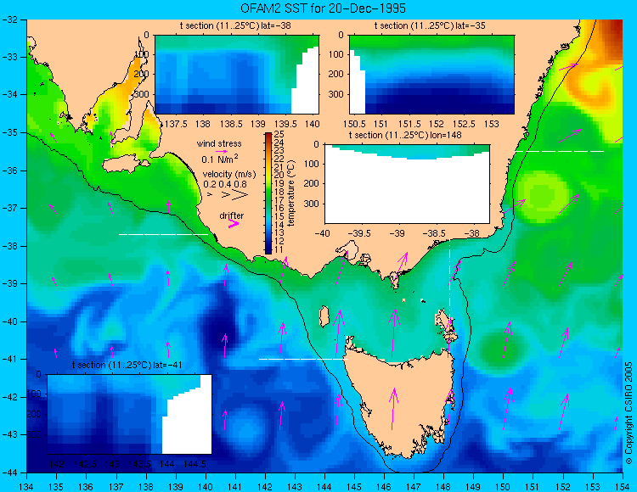Click the '147' longitude label on bottom axis
637x492 pixels.
coord(414,487)
